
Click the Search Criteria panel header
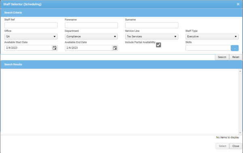pyautogui.click(x=122, y=13)
